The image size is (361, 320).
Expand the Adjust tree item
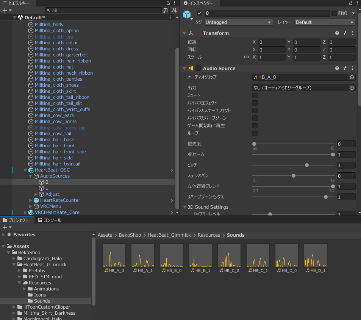pyautogui.click(x=36, y=194)
